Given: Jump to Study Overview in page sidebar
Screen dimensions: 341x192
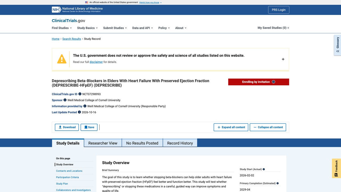Looking at the screenshot, I should [65, 165].
